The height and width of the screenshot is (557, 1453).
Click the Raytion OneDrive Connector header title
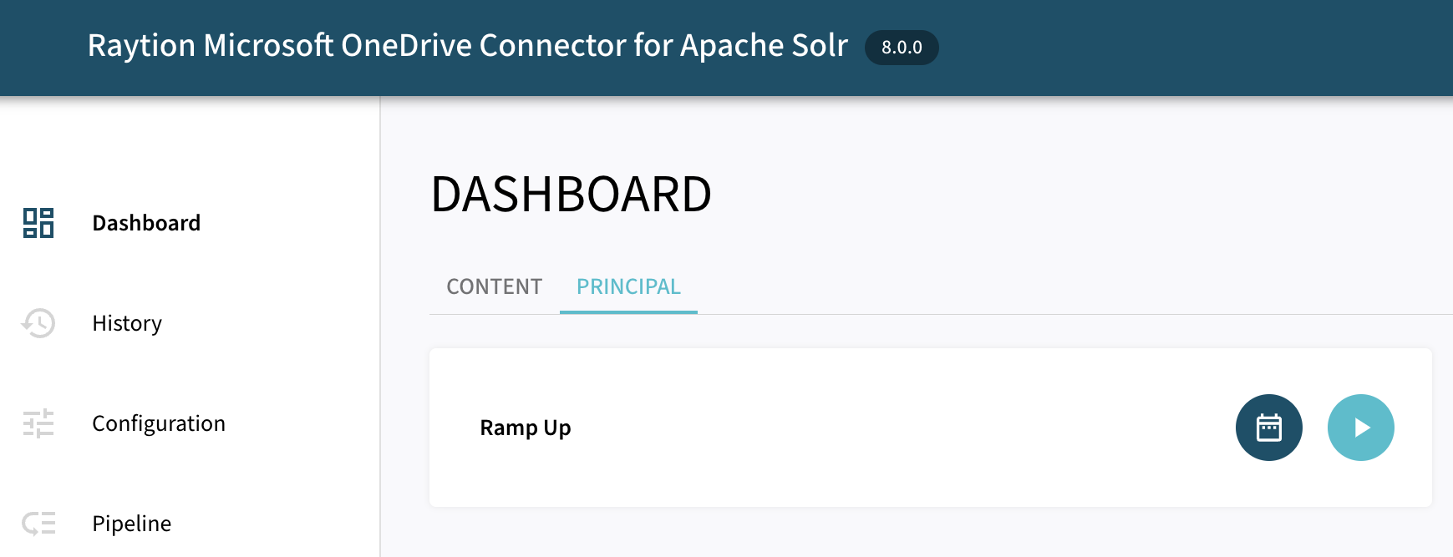point(466,46)
